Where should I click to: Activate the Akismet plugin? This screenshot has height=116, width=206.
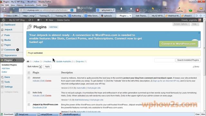coord(36,81)
